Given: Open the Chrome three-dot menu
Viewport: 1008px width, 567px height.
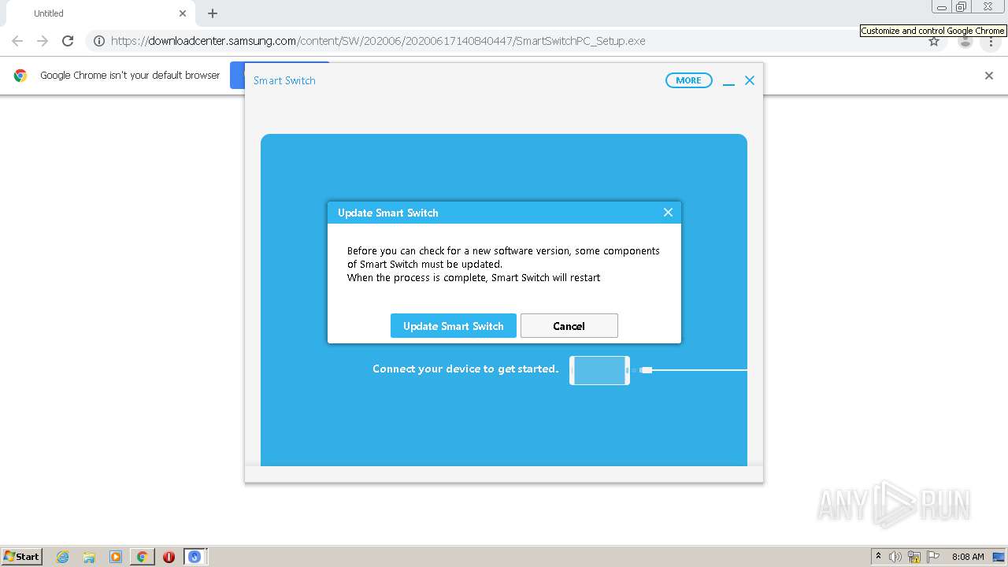Looking at the screenshot, I should [991, 42].
